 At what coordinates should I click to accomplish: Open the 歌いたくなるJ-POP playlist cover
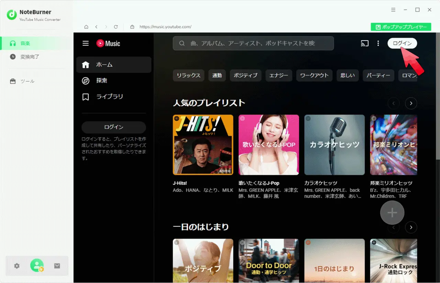tap(269, 145)
